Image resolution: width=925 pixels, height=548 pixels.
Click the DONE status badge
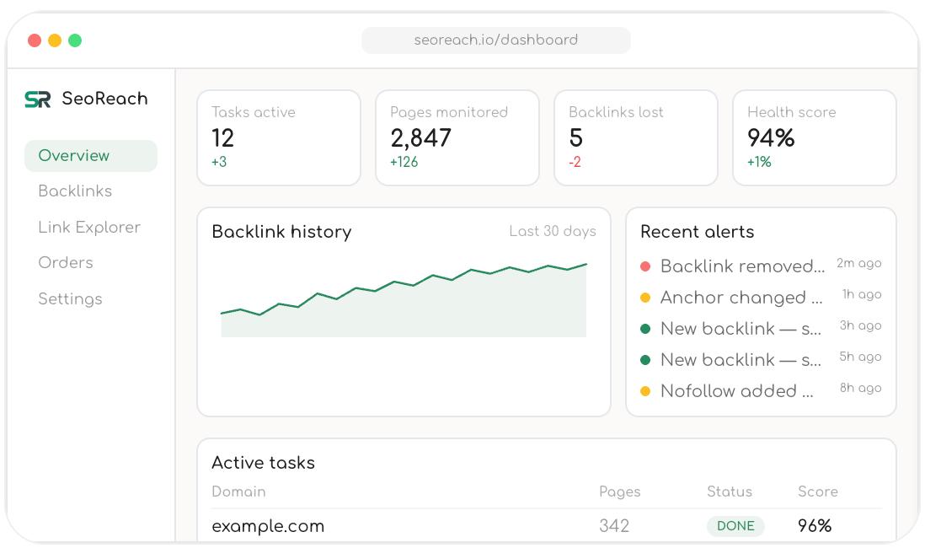(x=735, y=525)
